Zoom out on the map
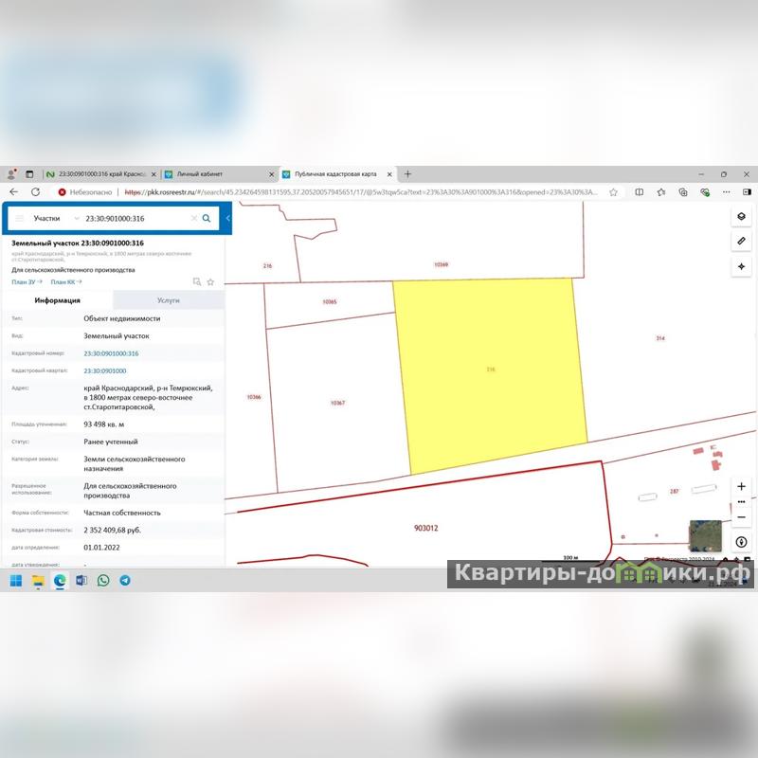The height and width of the screenshot is (758, 758). [x=741, y=517]
